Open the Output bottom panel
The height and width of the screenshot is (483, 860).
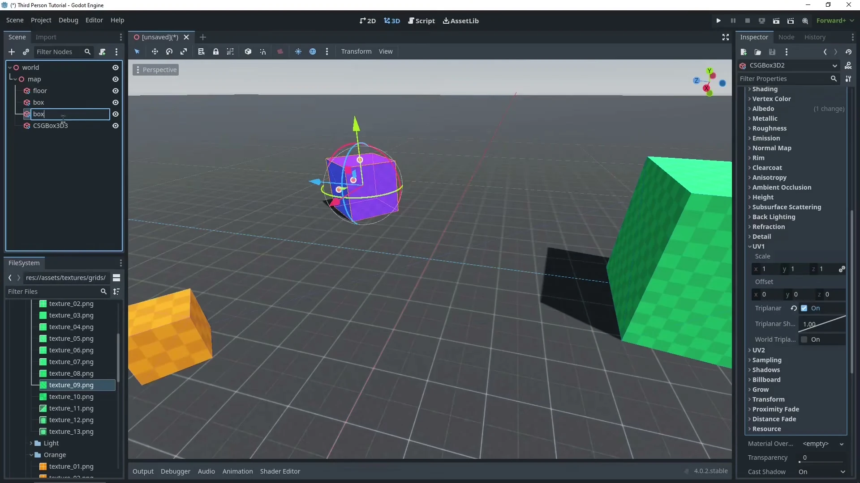[143, 471]
